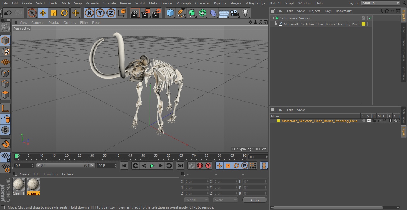Image resolution: width=407 pixels, height=210 pixels.
Task: Click the Undo arrow icon
Action: (8, 13)
